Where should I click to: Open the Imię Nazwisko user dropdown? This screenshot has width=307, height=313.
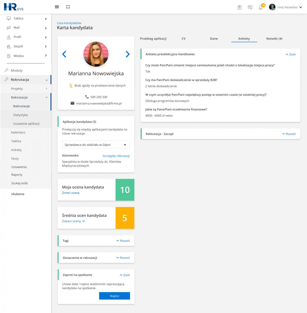(x=290, y=7)
